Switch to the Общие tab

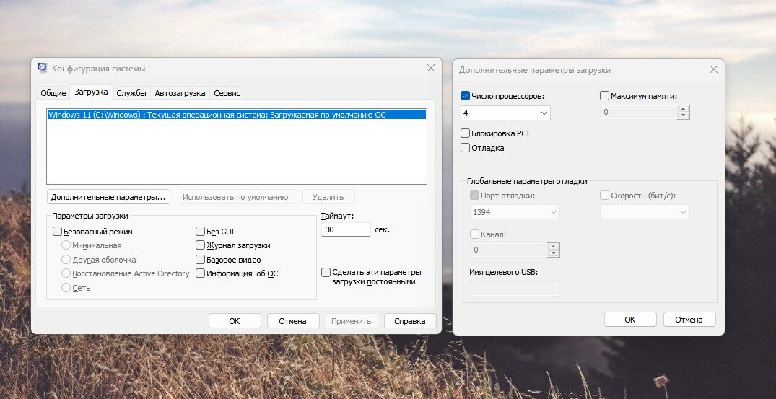click(53, 93)
